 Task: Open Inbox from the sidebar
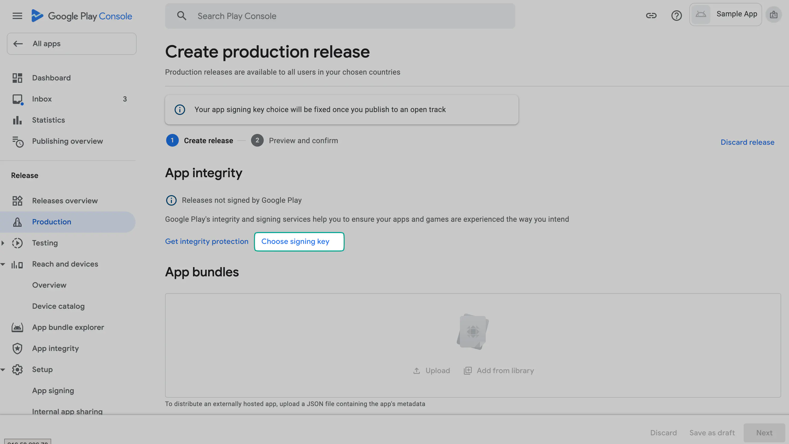[42, 99]
